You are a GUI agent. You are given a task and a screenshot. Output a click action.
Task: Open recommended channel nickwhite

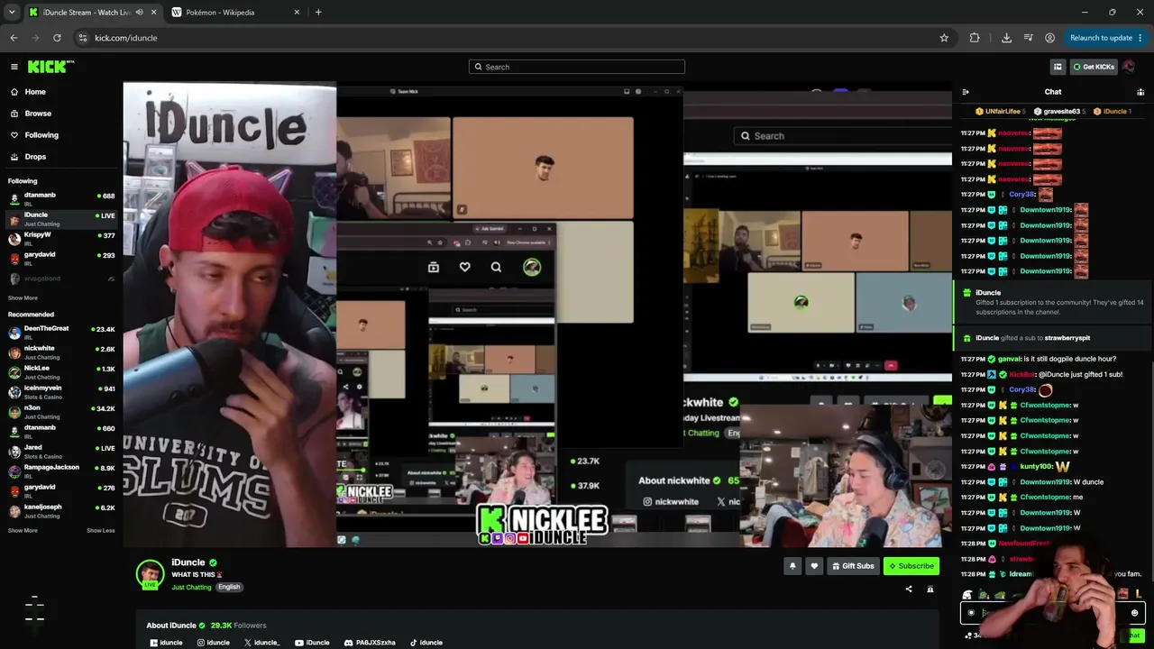tap(61, 352)
